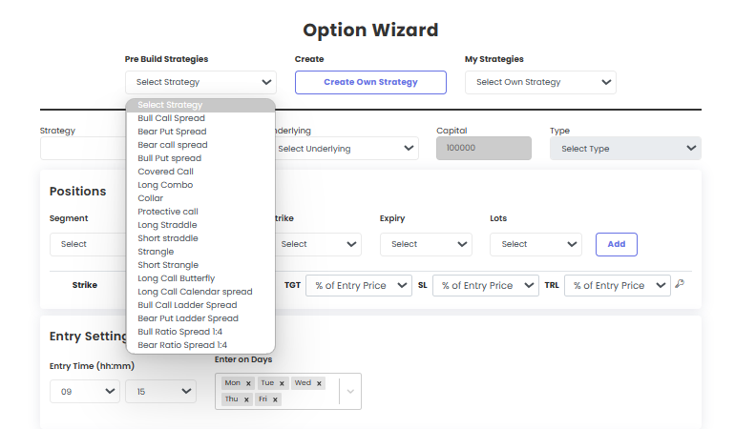Click the key icon beside TRL dropdown

coord(680,283)
